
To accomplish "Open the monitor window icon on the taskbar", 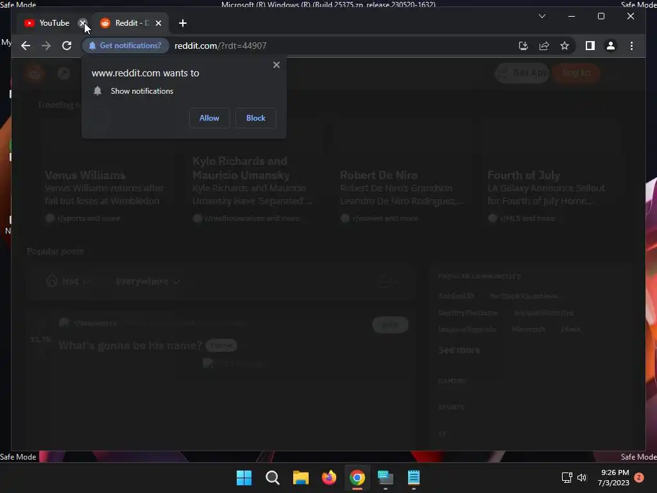I will [386, 478].
